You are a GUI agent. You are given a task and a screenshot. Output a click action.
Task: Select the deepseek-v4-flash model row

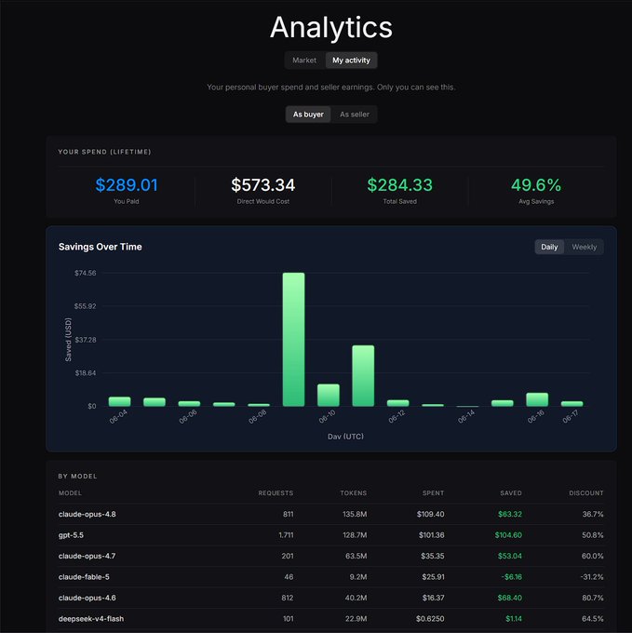331,618
